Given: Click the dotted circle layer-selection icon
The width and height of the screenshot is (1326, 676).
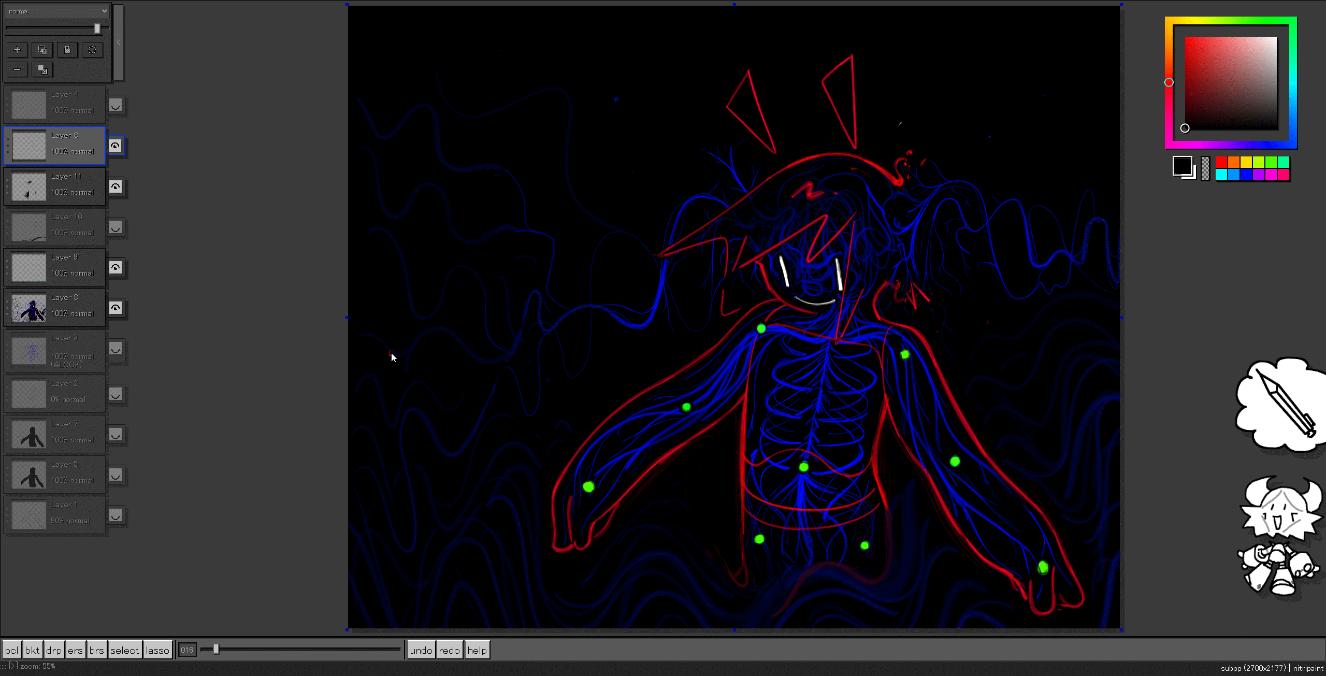Looking at the screenshot, I should pos(92,50).
